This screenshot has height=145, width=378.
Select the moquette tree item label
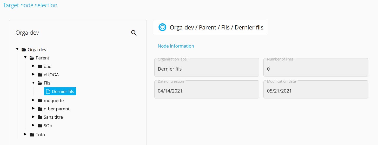pos(54,101)
